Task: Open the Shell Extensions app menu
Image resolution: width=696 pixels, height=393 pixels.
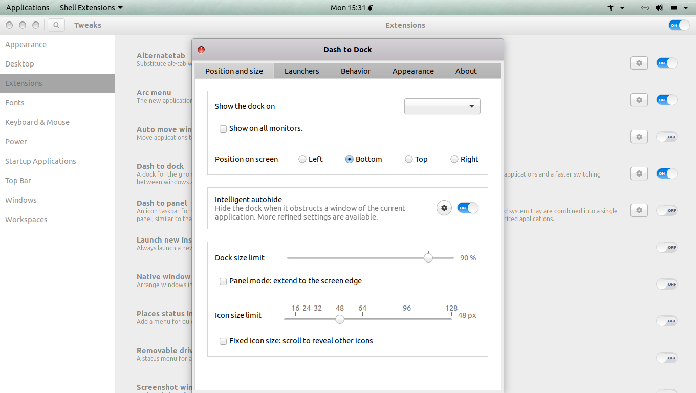Action: pyautogui.click(x=91, y=8)
